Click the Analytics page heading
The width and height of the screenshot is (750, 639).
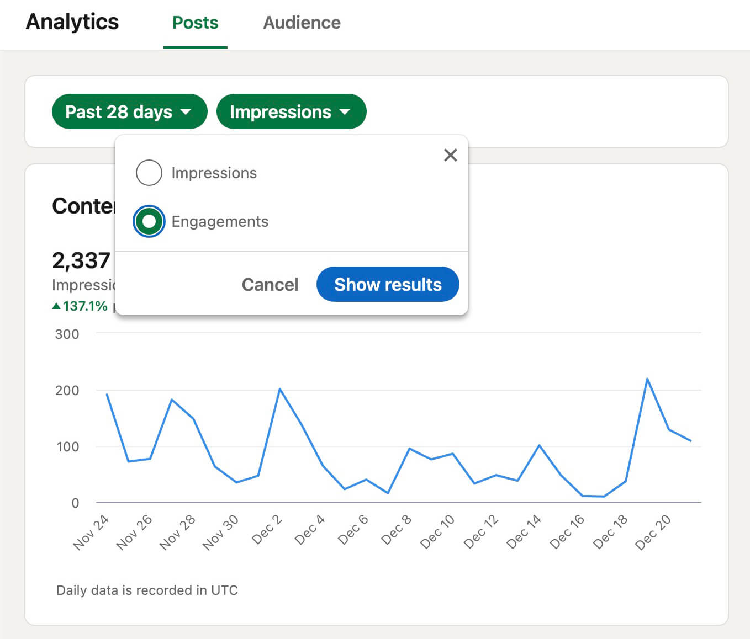pyautogui.click(x=72, y=22)
